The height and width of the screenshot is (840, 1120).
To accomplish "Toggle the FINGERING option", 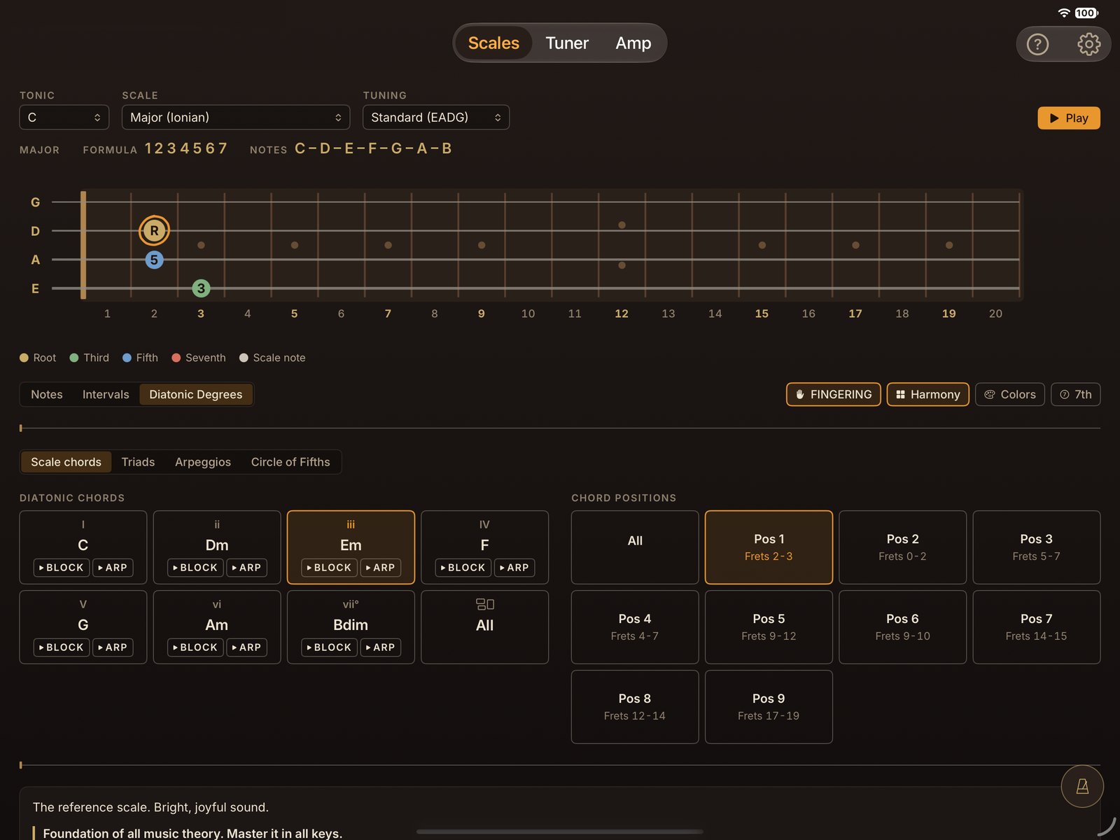I will [833, 394].
